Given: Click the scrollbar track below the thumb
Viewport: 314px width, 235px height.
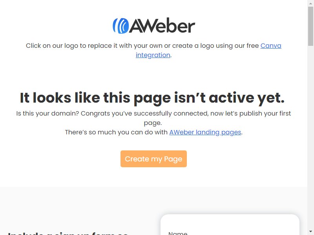Looking at the screenshot, I should click(x=310, y=137).
